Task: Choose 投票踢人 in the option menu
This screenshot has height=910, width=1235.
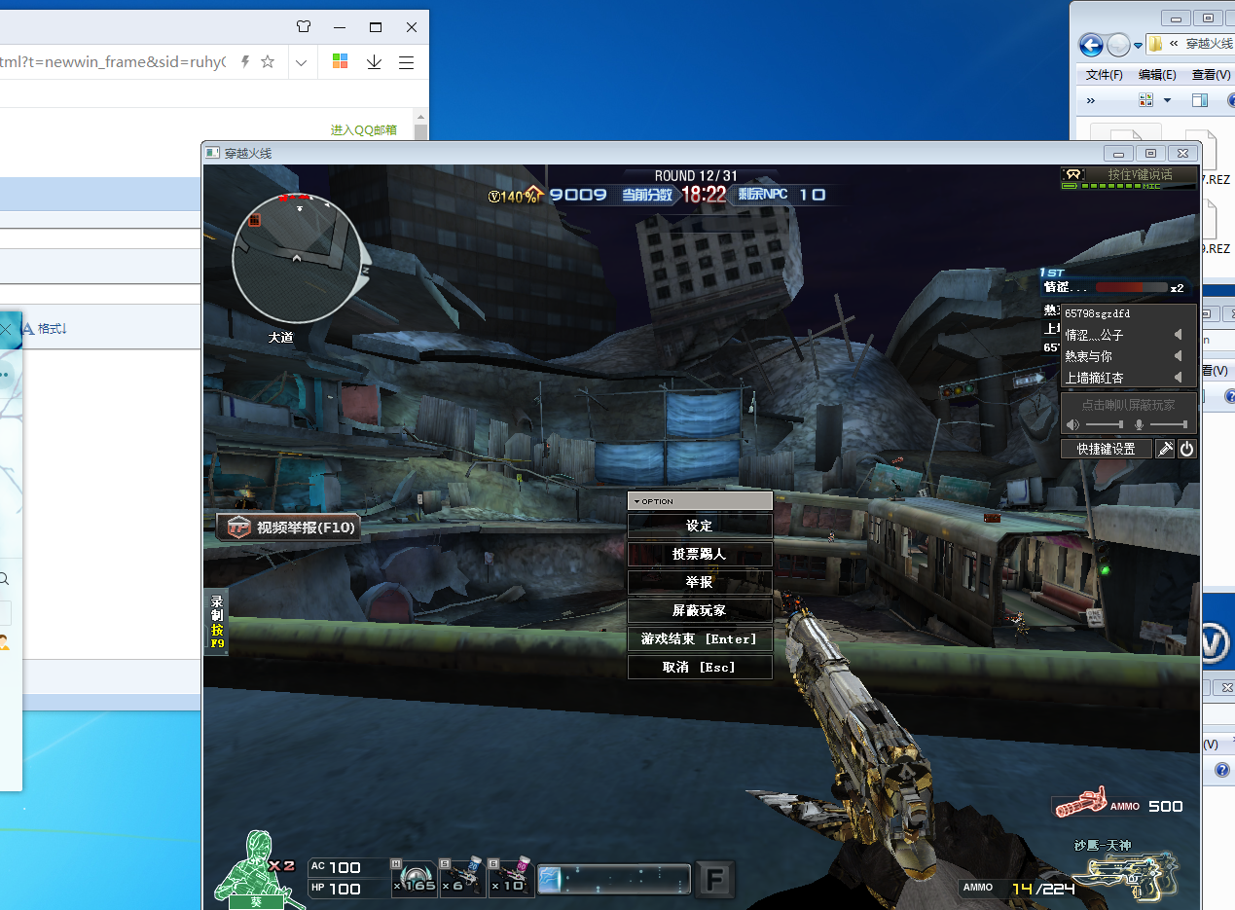Action: 700,554
